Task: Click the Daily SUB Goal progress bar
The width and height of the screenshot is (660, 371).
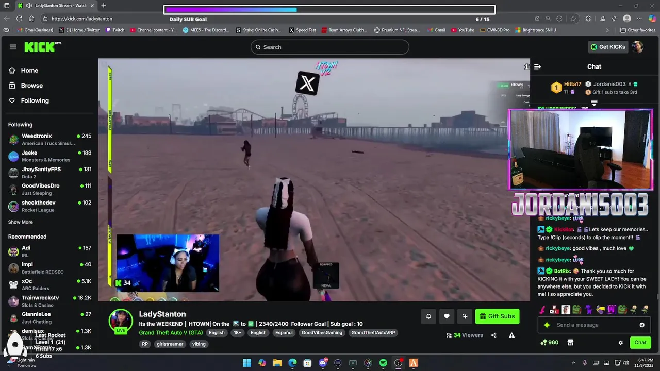Action: pos(329,10)
